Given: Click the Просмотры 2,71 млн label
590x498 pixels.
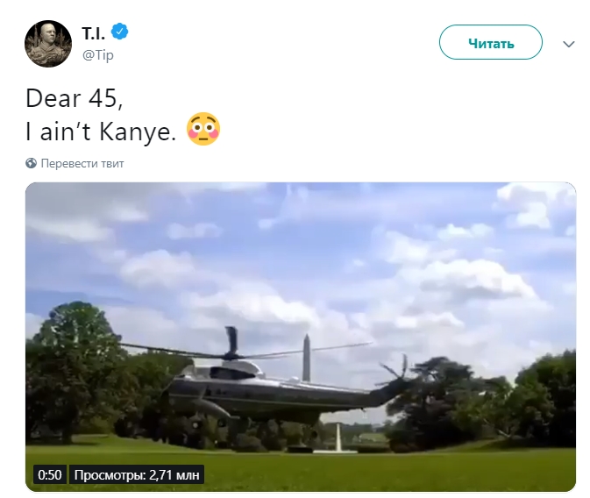Looking at the screenshot, I should pyautogui.click(x=138, y=475).
